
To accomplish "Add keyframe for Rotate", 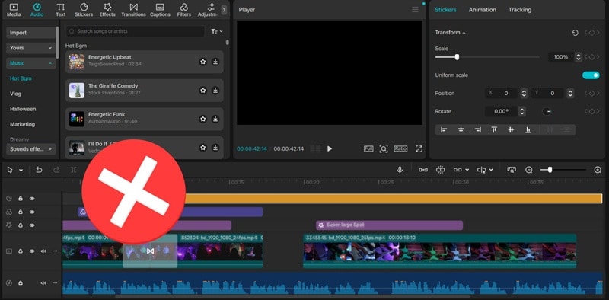I will point(591,111).
